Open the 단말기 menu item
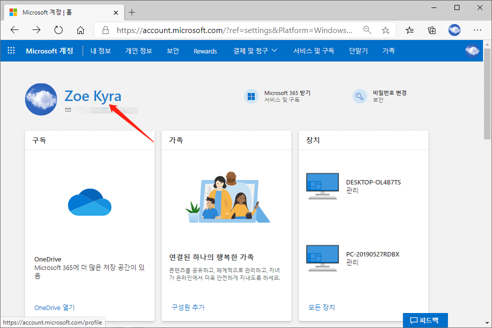Screen dimensions: 492x328 (x=358, y=51)
